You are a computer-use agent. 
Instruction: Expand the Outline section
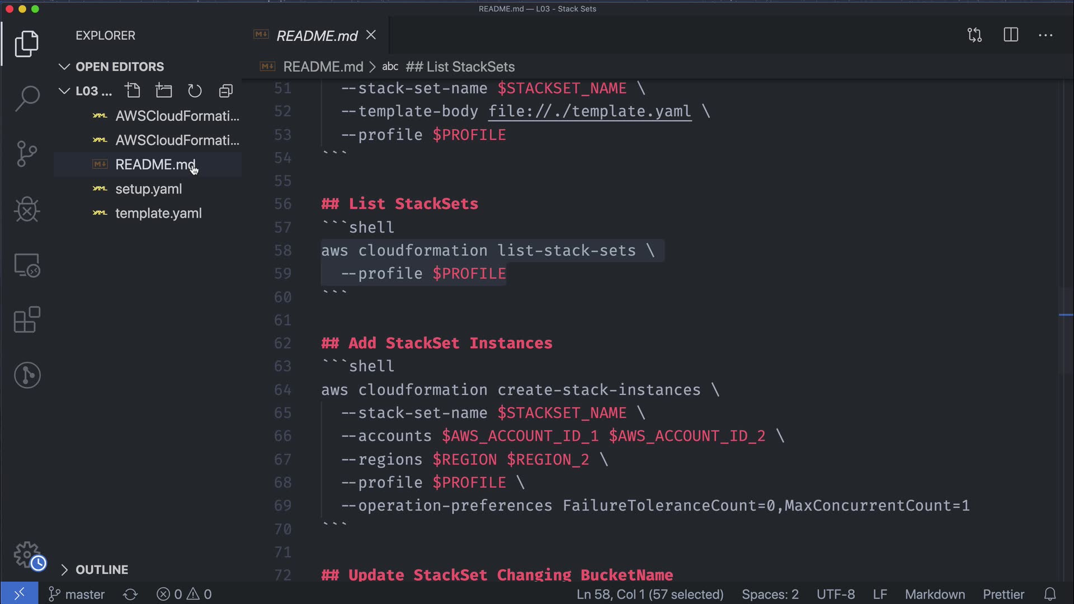point(64,569)
